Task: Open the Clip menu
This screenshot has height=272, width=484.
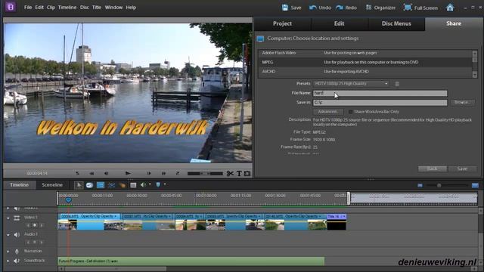Action: pyautogui.click(x=51, y=8)
